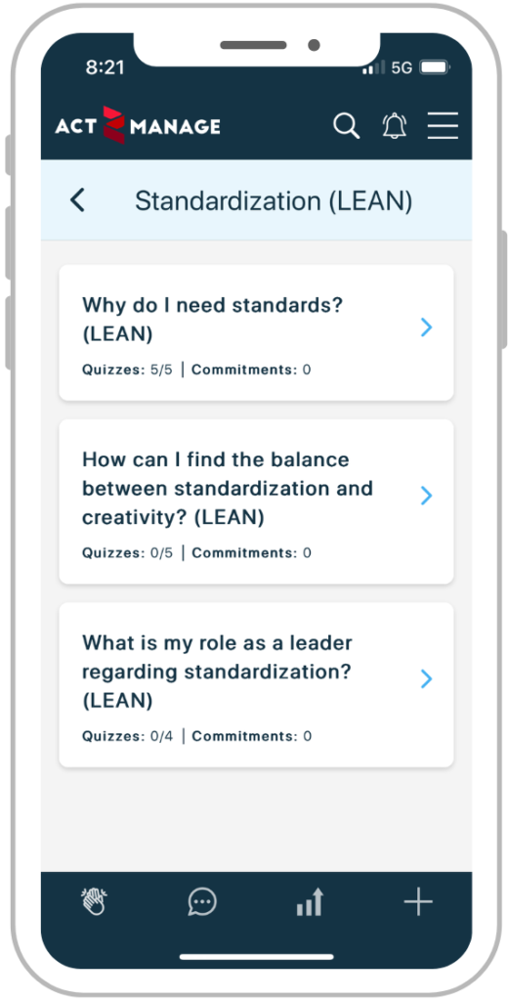The width and height of the screenshot is (508, 1001).
Task: Go back using the left arrow
Action: coord(77,200)
